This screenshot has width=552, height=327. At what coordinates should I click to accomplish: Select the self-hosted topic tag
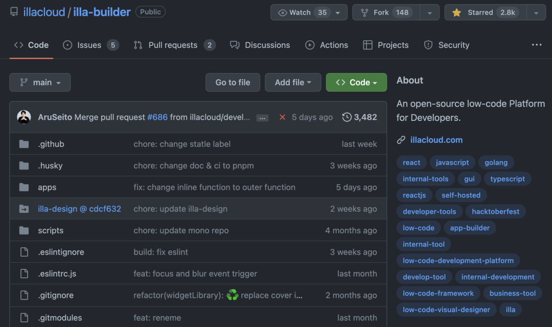(461, 195)
